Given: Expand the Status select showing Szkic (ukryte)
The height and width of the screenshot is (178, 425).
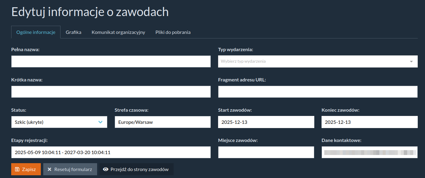Looking at the screenshot, I should click(x=59, y=122).
